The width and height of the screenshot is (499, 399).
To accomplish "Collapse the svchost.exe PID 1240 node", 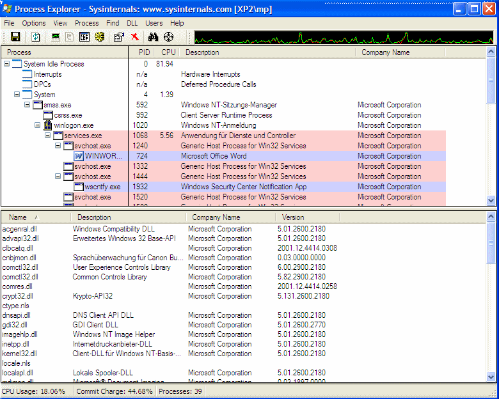I will pos(58,146).
